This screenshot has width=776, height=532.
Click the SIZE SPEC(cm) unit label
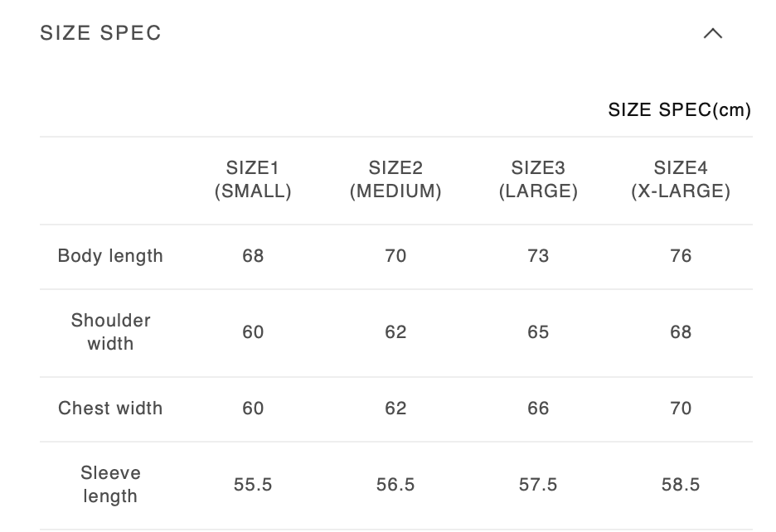click(x=679, y=110)
